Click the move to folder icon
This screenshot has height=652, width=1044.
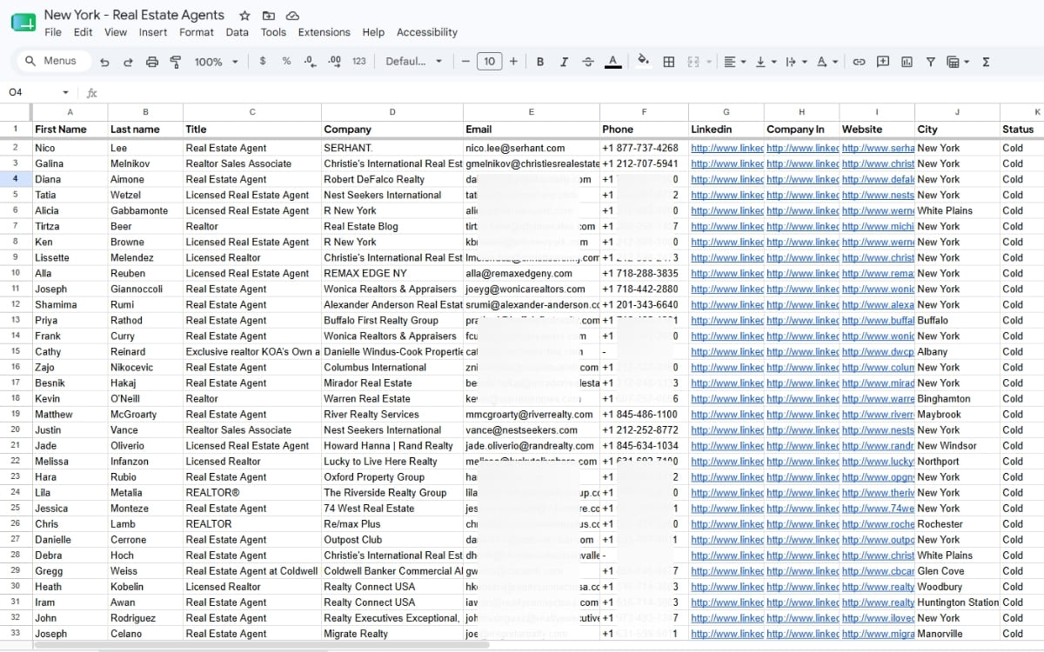pos(269,16)
